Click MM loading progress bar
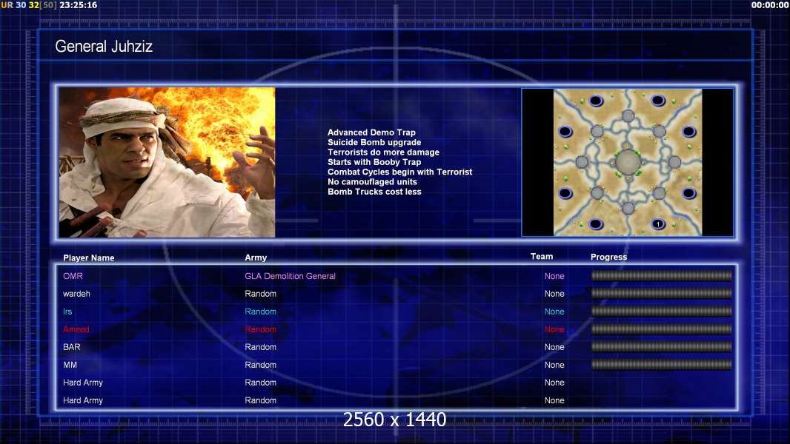The height and width of the screenshot is (444, 790). pos(661,365)
